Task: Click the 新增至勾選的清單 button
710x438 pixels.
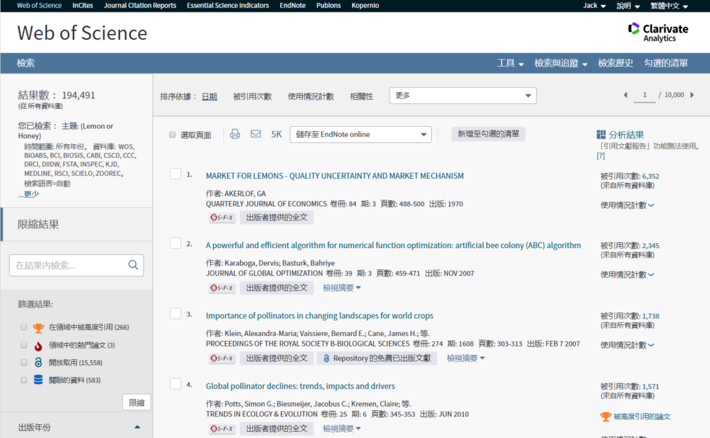Action: [488, 134]
